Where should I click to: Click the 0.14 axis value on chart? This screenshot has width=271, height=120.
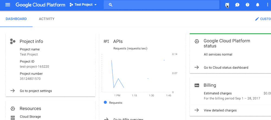[x=175, y=54]
